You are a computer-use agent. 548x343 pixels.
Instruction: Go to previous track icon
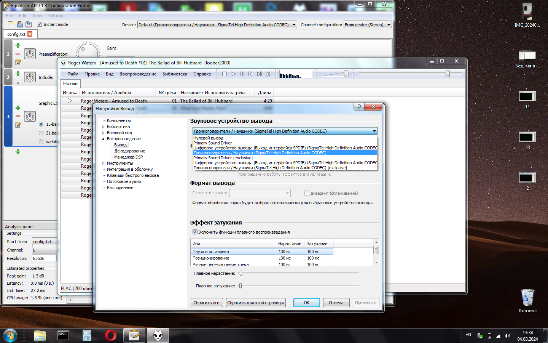(x=251, y=74)
